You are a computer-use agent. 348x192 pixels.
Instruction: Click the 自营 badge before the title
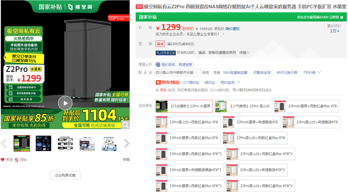pos(139,7)
